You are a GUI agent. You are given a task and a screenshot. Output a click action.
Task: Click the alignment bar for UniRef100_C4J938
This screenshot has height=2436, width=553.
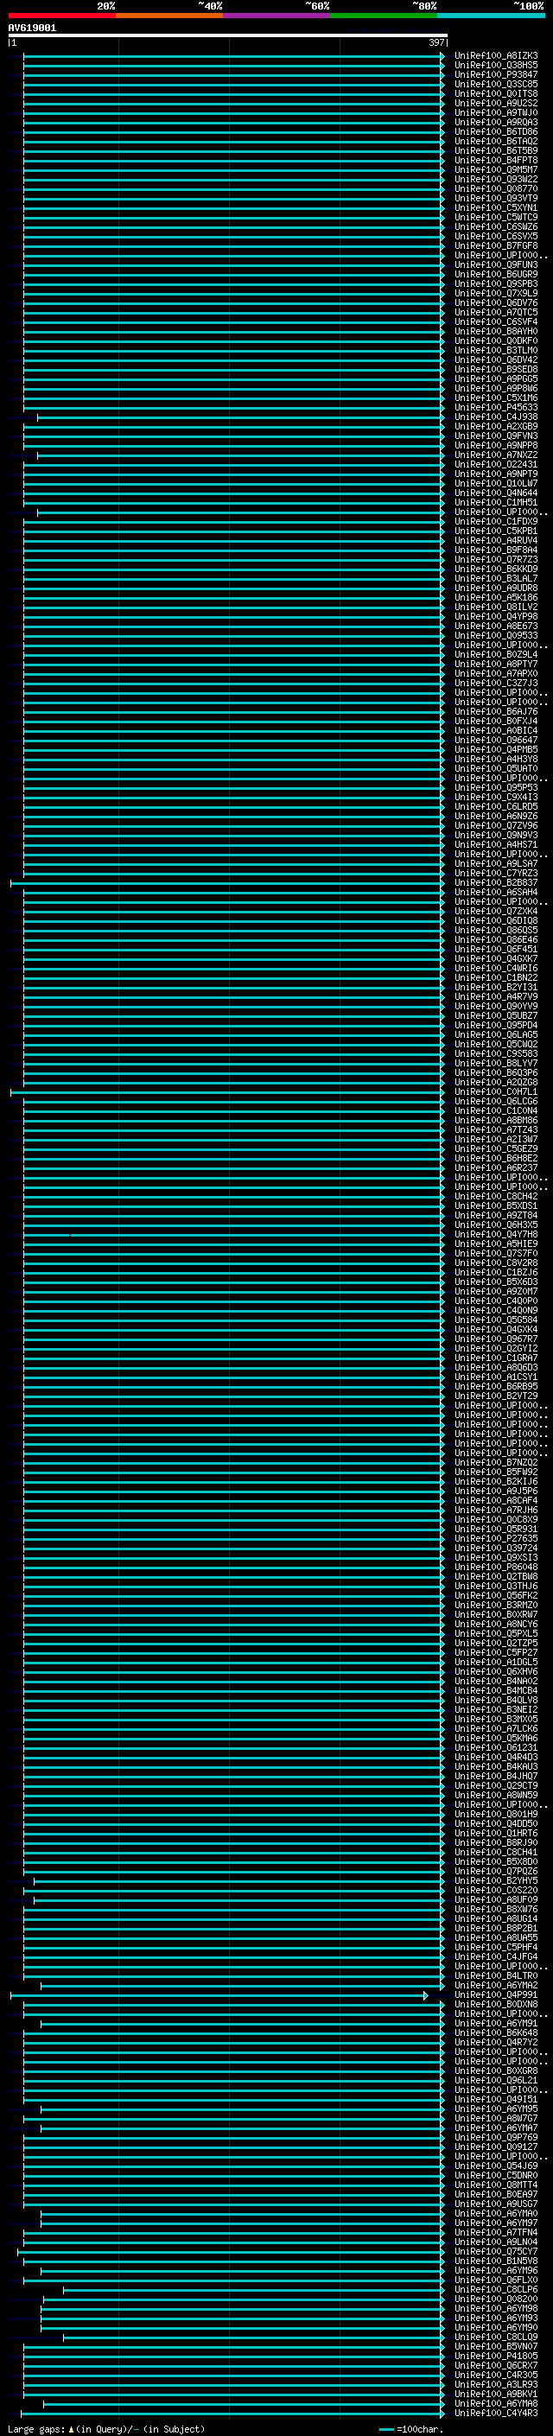pos(240,417)
